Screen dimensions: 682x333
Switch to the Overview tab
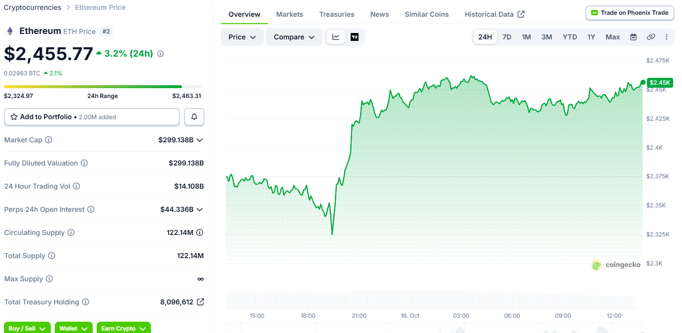(x=245, y=14)
